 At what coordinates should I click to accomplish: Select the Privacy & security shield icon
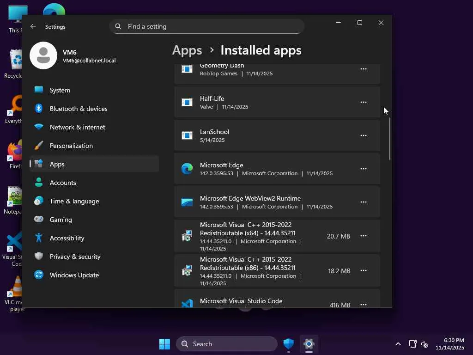pos(39,256)
